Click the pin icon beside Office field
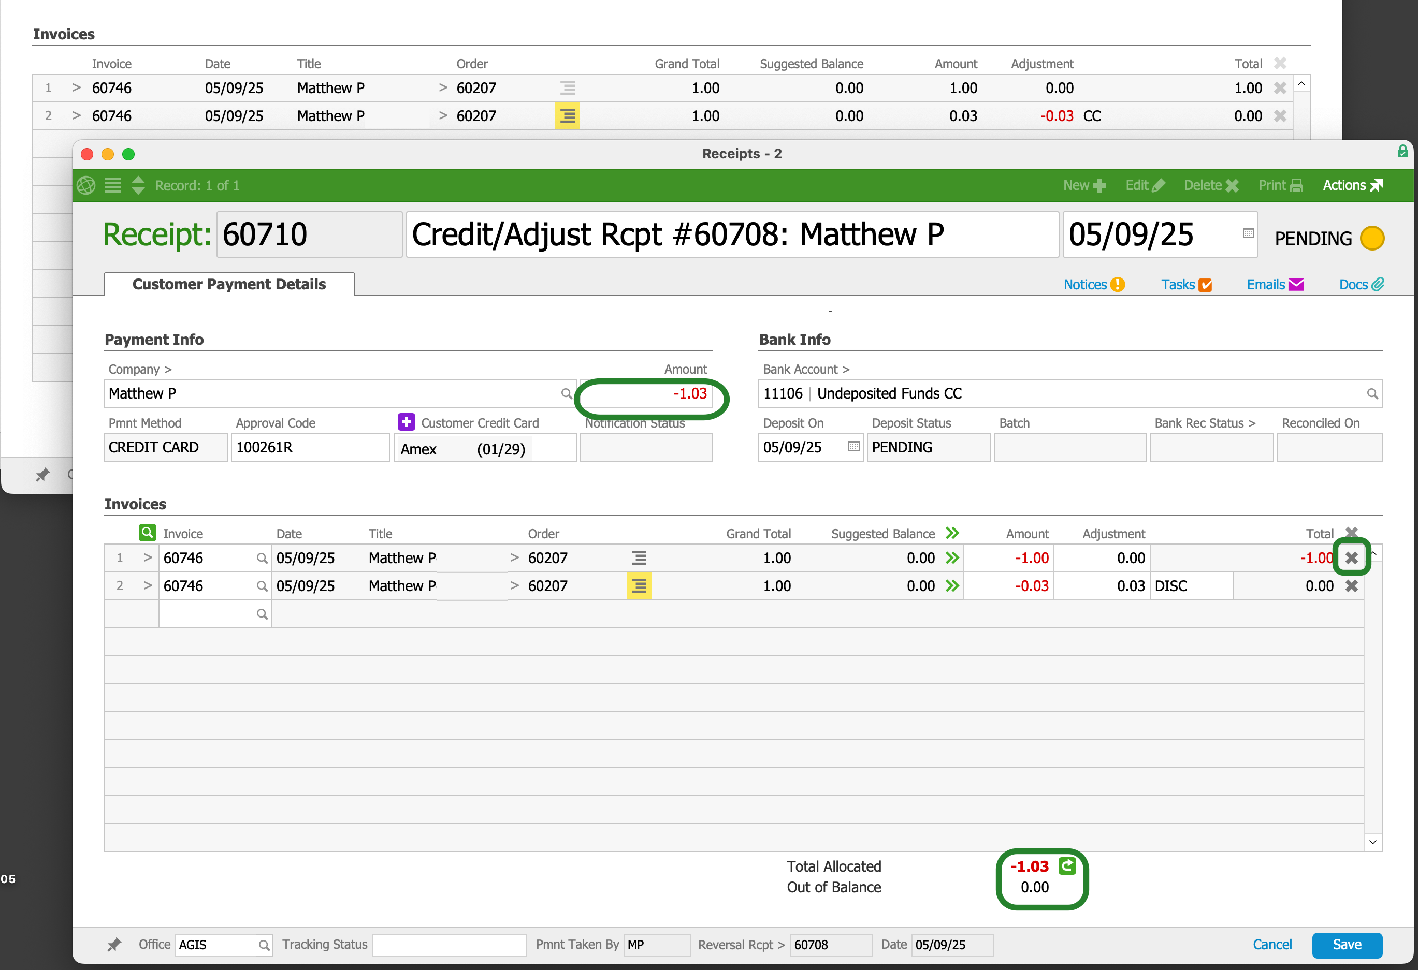This screenshot has width=1418, height=970. point(114,945)
